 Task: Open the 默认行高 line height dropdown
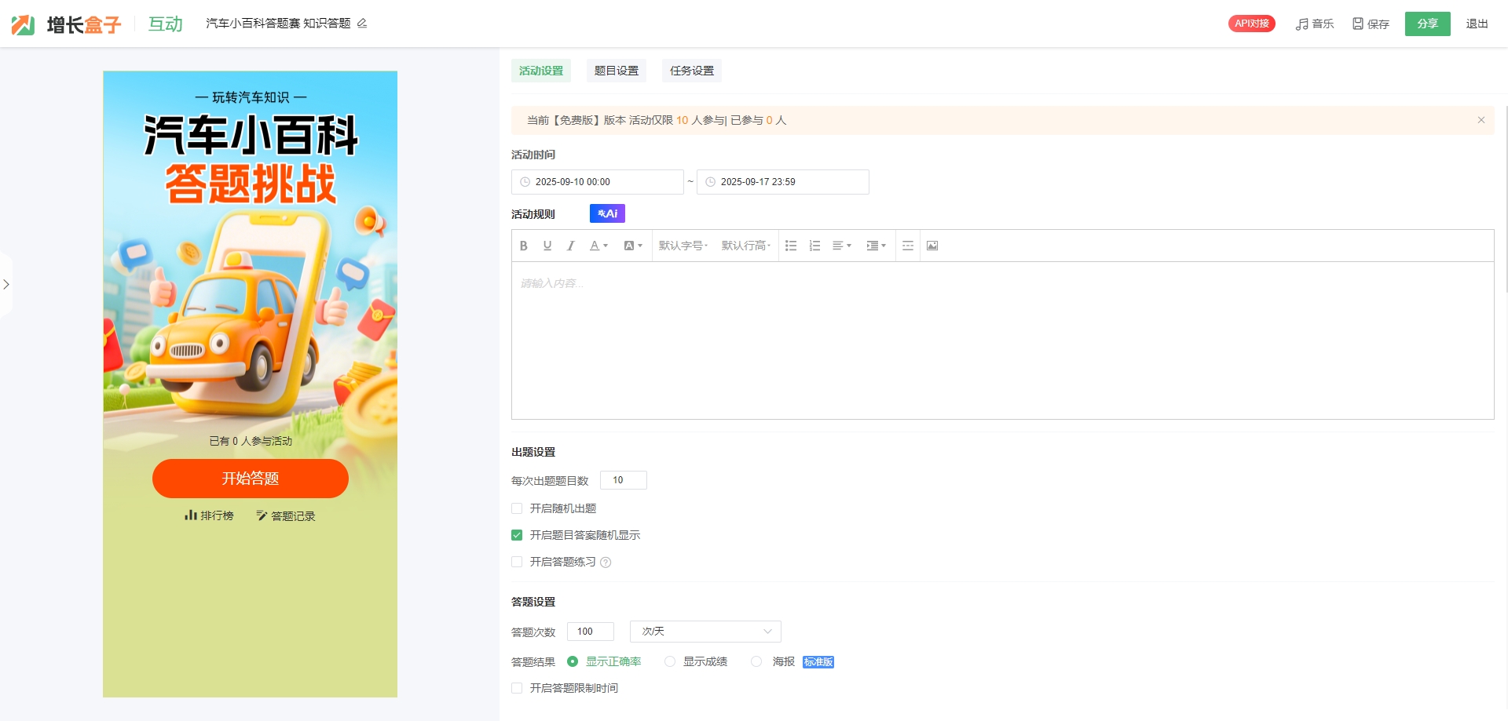point(746,246)
